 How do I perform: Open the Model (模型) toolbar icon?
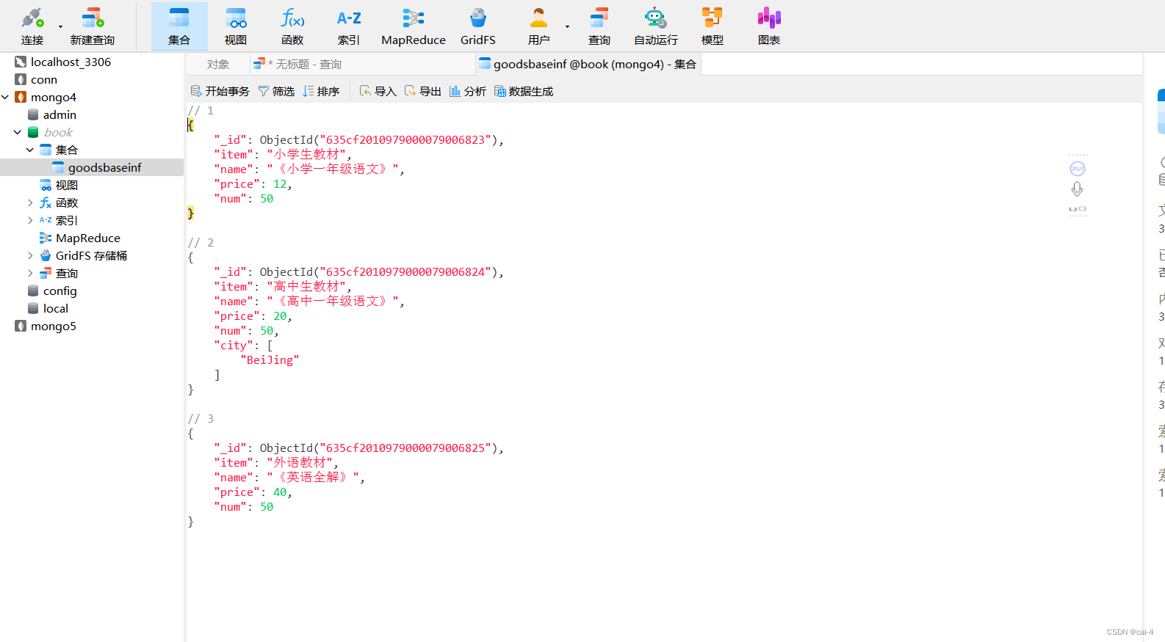point(713,26)
